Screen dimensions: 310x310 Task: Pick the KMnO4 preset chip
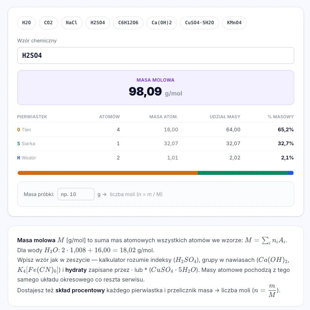tap(234, 23)
